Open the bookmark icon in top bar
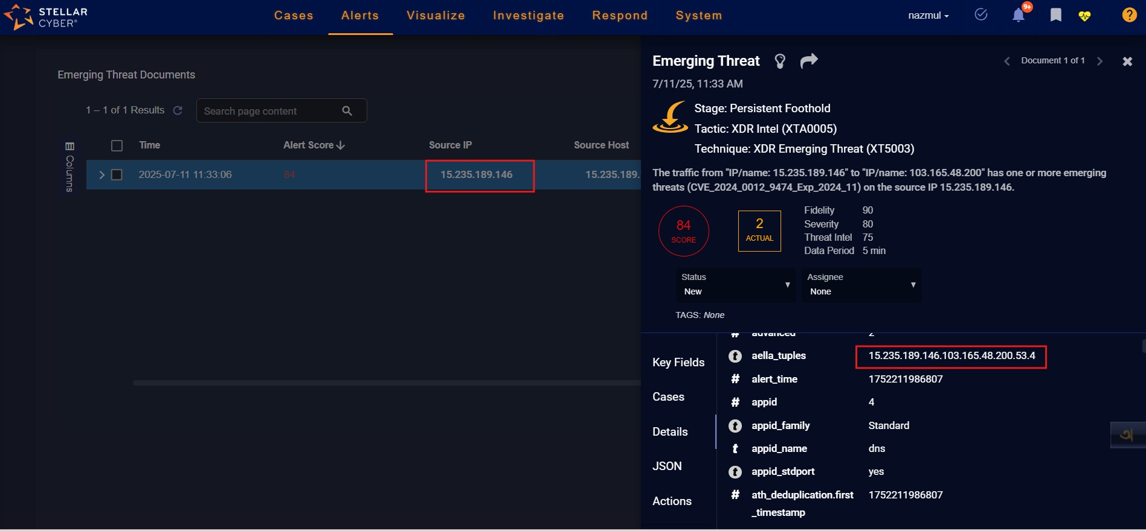The image size is (1146, 531). point(1055,15)
